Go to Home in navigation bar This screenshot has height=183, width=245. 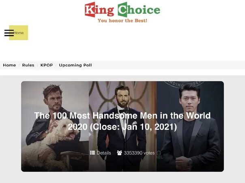pyautogui.click(x=9, y=65)
